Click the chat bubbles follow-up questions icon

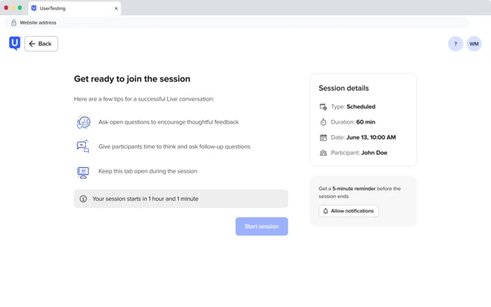pyautogui.click(x=83, y=147)
